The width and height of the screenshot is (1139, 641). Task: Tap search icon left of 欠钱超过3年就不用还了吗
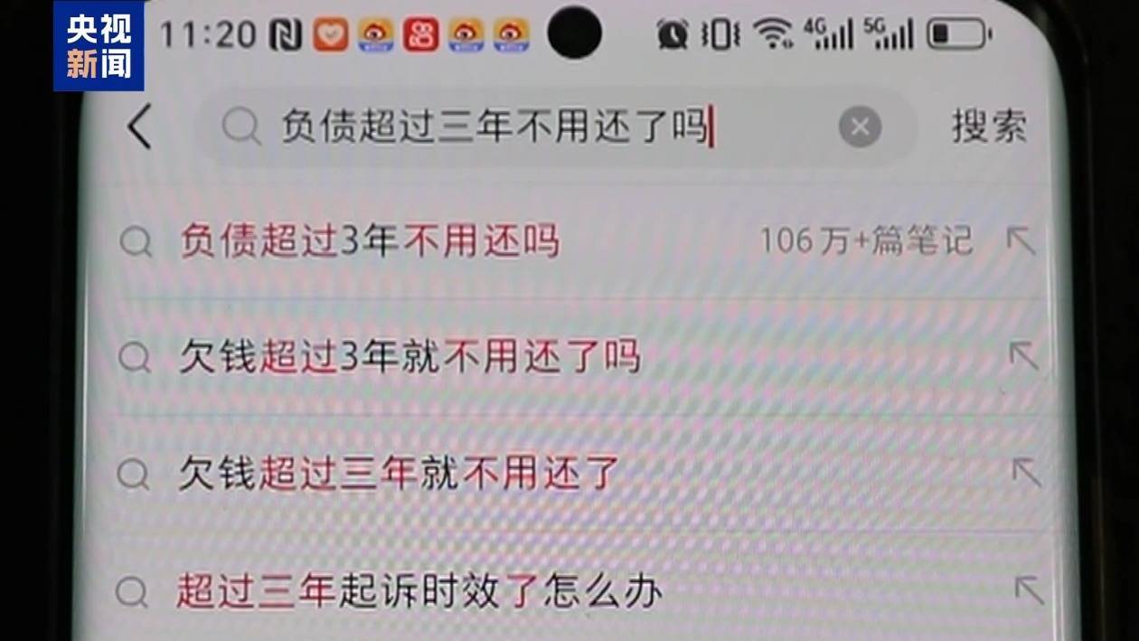[x=135, y=358]
